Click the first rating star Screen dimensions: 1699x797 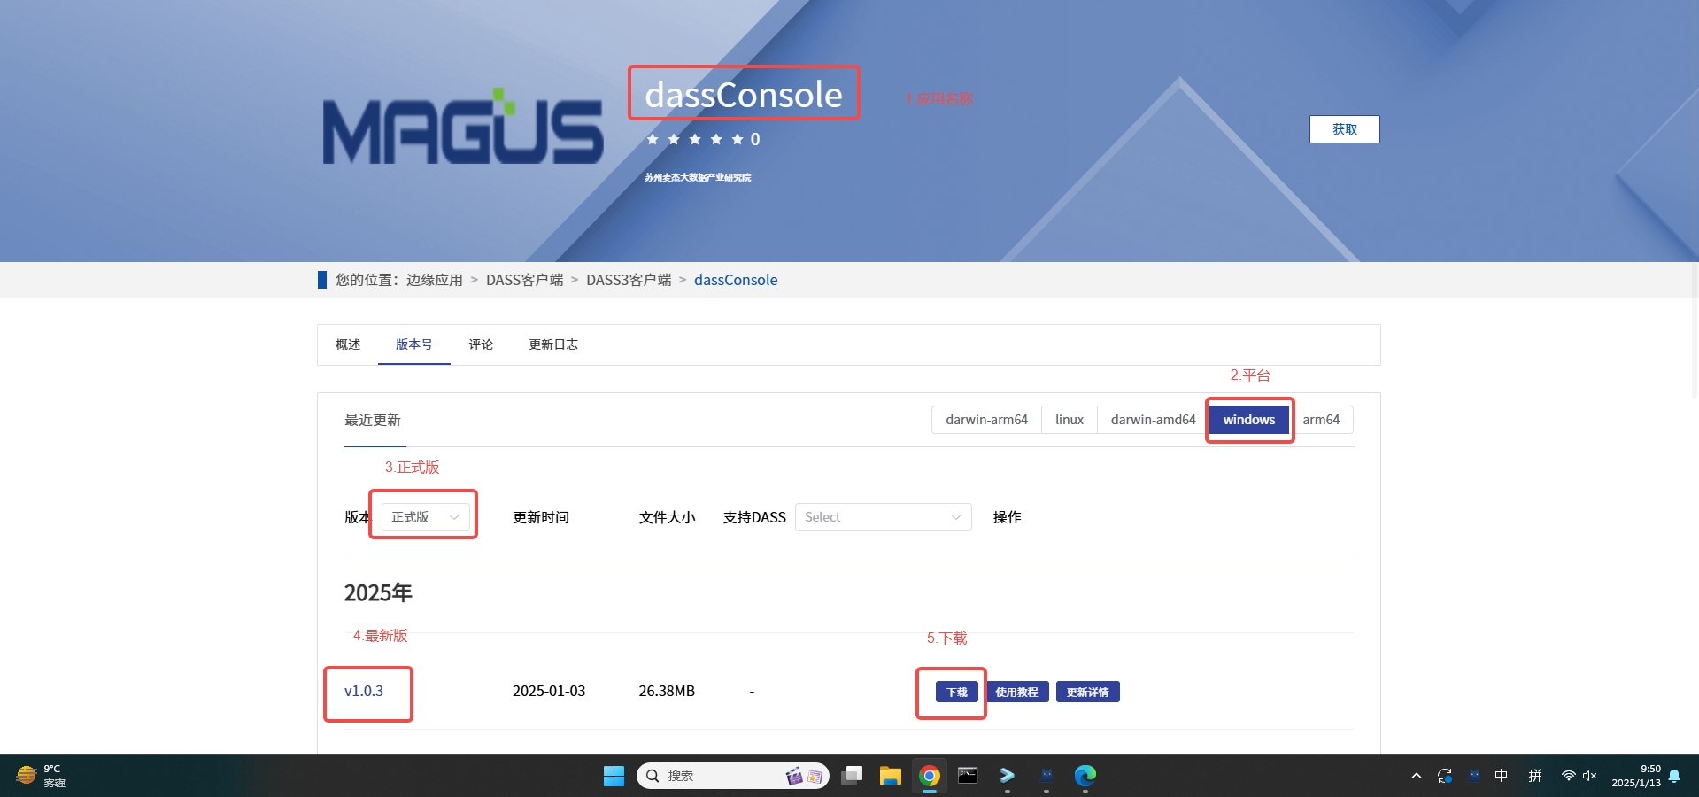pos(653,139)
